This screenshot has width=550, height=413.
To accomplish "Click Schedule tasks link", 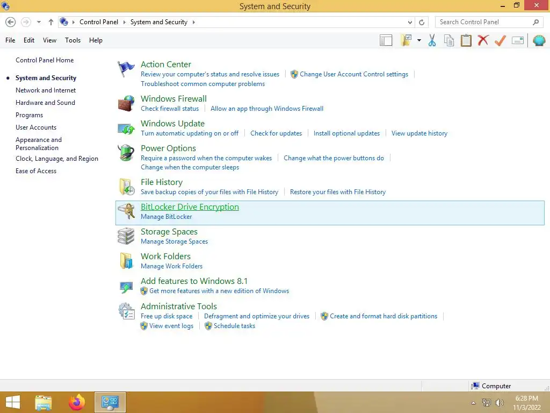I will pos(234,326).
